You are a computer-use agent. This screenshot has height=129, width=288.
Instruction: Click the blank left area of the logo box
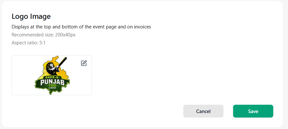click(23, 75)
